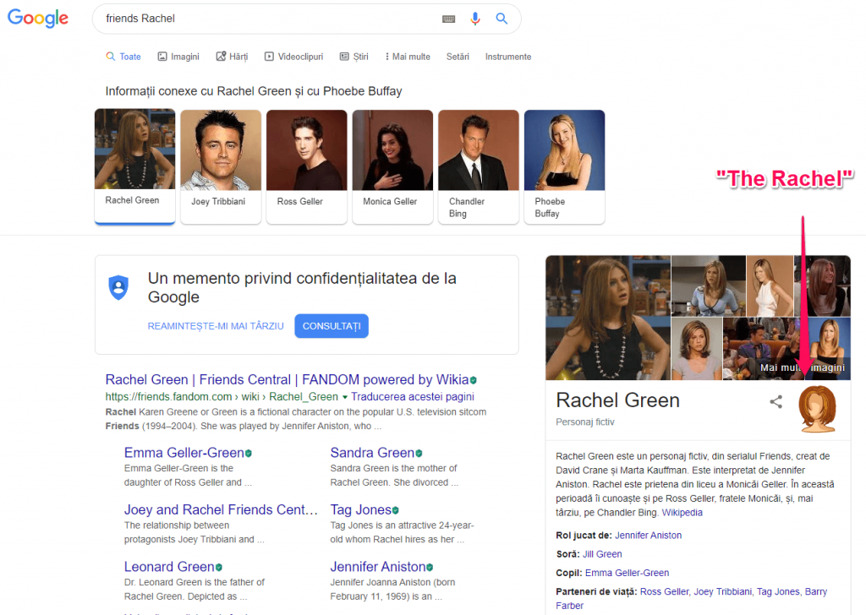Open the Tag Jones sitelink

pyautogui.click(x=360, y=510)
